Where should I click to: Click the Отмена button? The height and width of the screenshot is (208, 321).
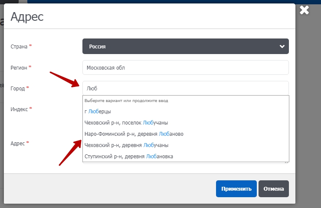point(273,189)
